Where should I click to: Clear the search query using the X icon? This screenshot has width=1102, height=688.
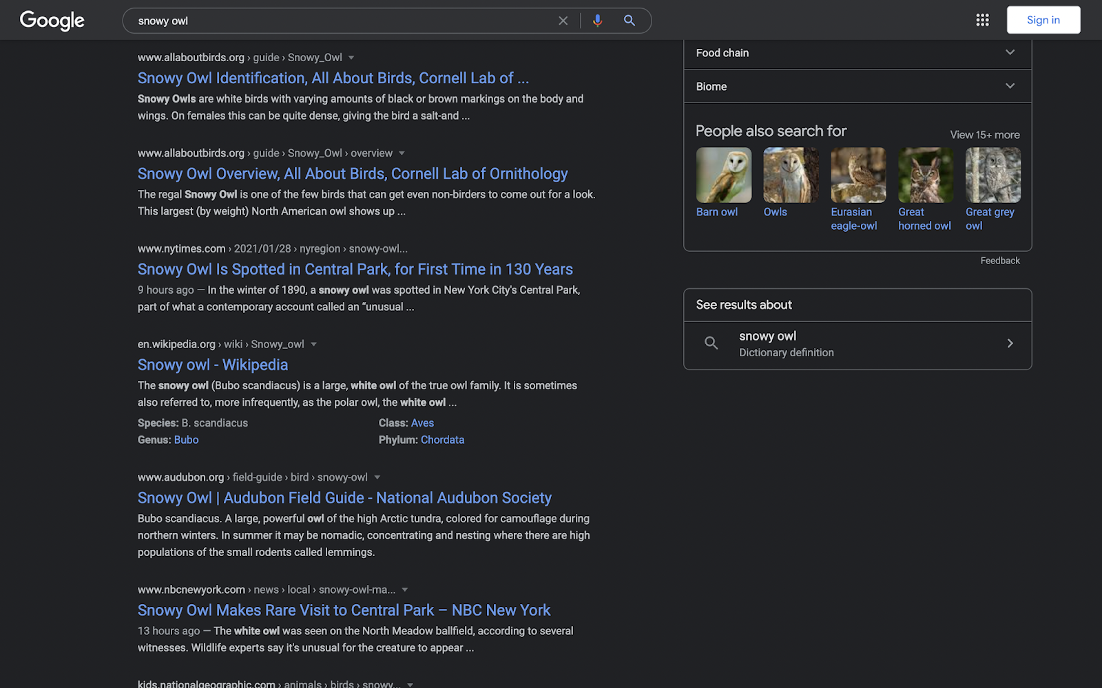563,20
